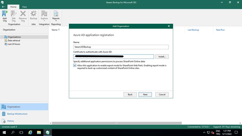The height and width of the screenshot is (136, 242).
Task: Click 'Connected to: 127.0.0.1' status text
Action: point(198,127)
